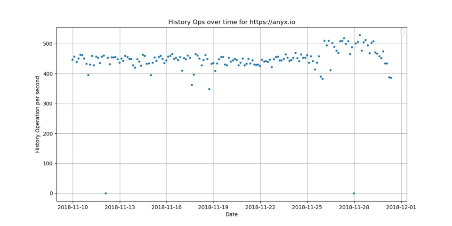Click the x-axis tick label 2018-11-10
452x226 pixels.
point(73,207)
